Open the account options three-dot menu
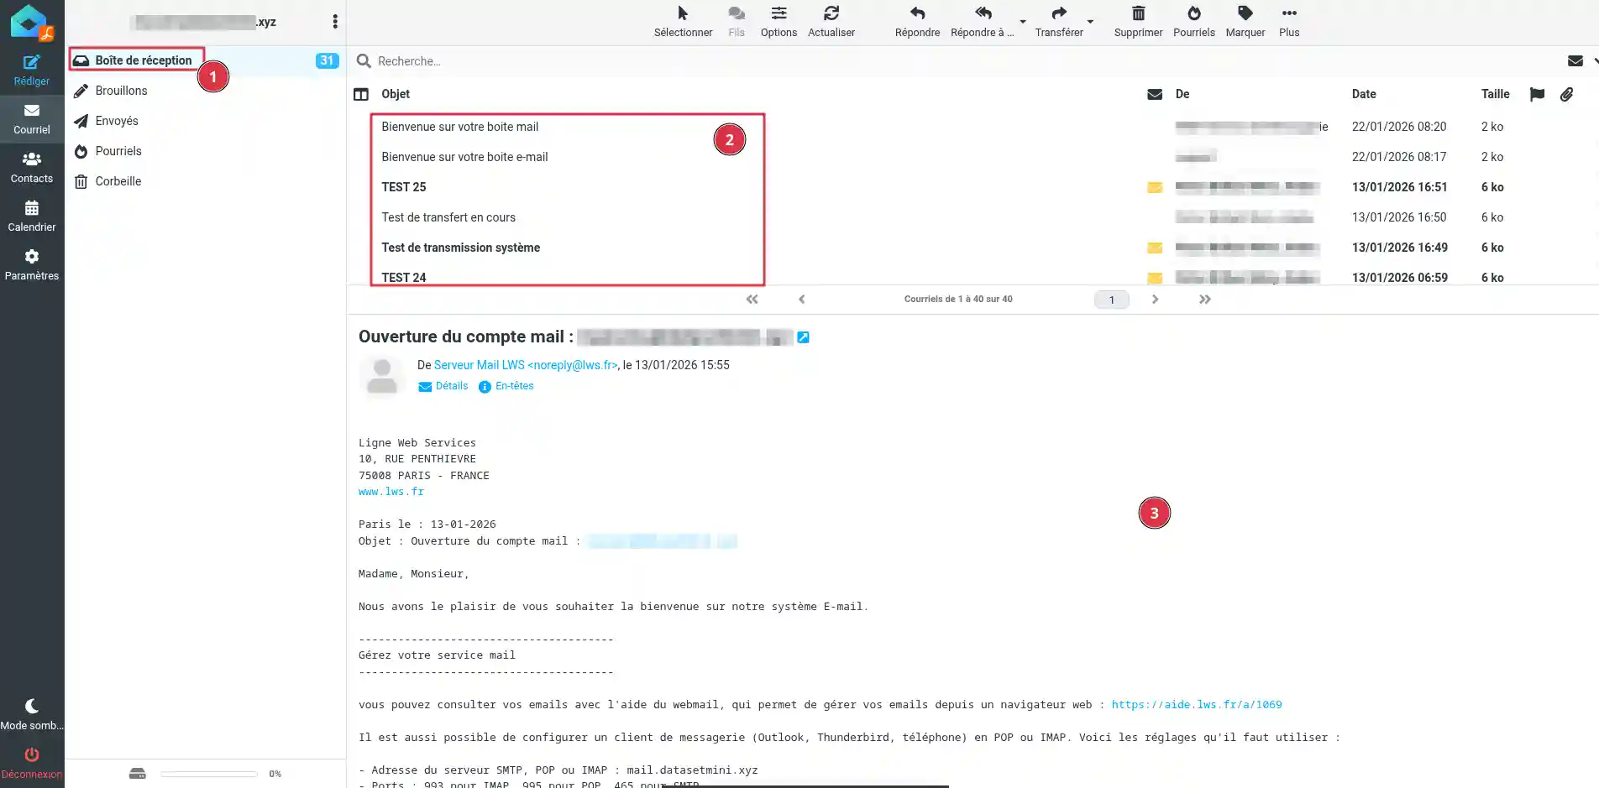1599x788 pixels. coord(335,22)
